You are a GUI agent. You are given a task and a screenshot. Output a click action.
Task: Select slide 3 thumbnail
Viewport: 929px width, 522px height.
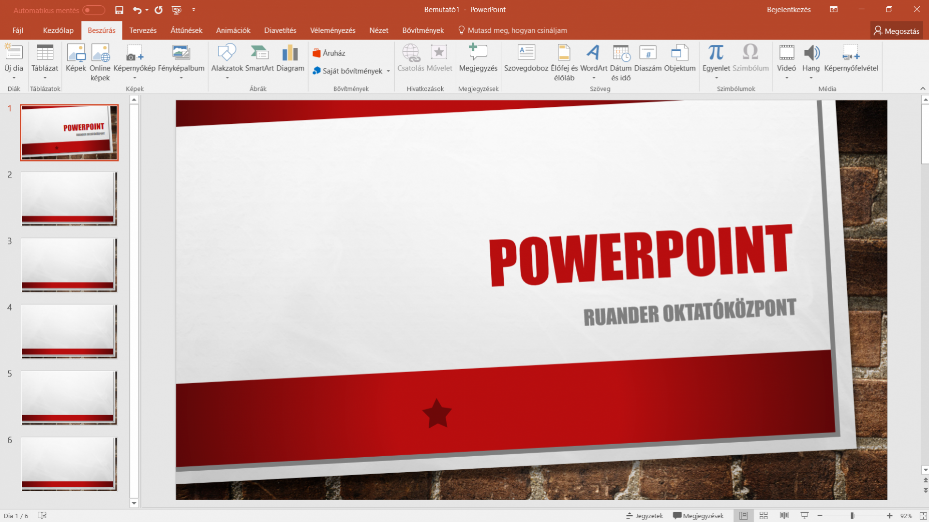pos(69,265)
